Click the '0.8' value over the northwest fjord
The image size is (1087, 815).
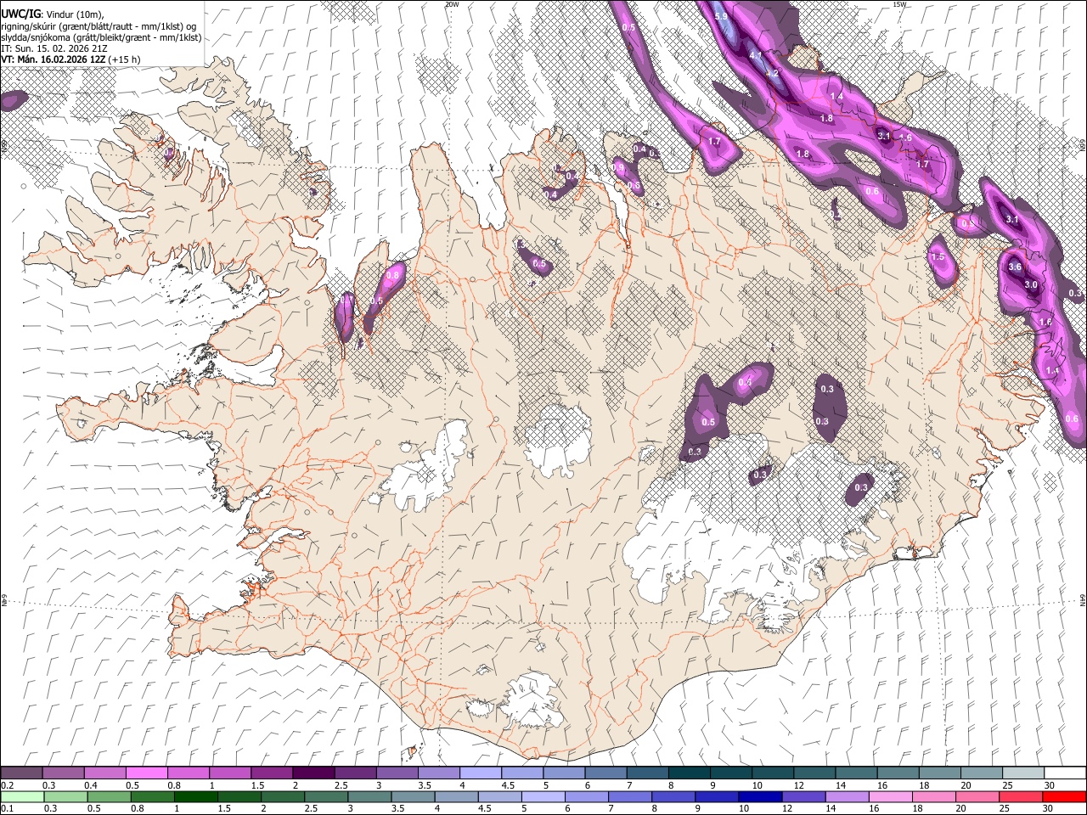click(x=392, y=275)
